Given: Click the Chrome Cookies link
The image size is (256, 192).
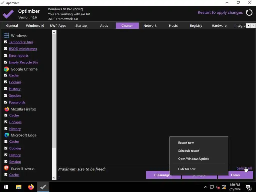Looking at the screenshot, I should coord(15,82).
